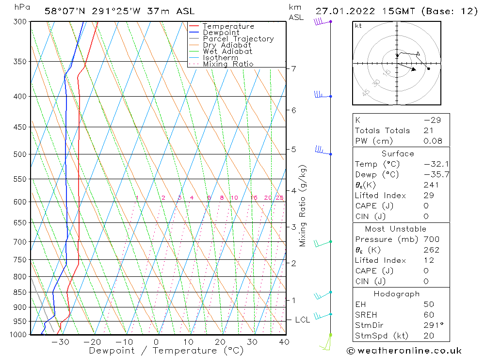
Task: Click the red Temperature legend line
Action: [x=194, y=26]
